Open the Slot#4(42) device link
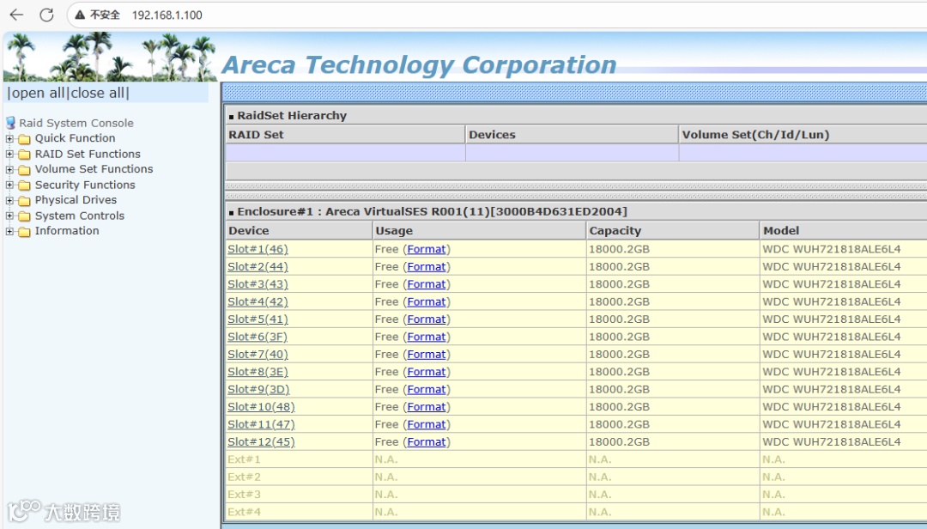927x529 pixels. click(x=257, y=301)
